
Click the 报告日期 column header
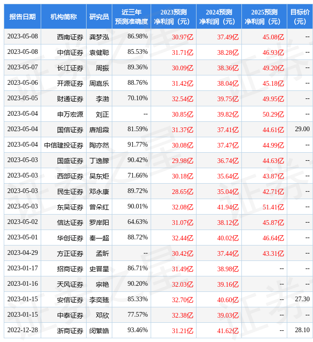(22, 16)
